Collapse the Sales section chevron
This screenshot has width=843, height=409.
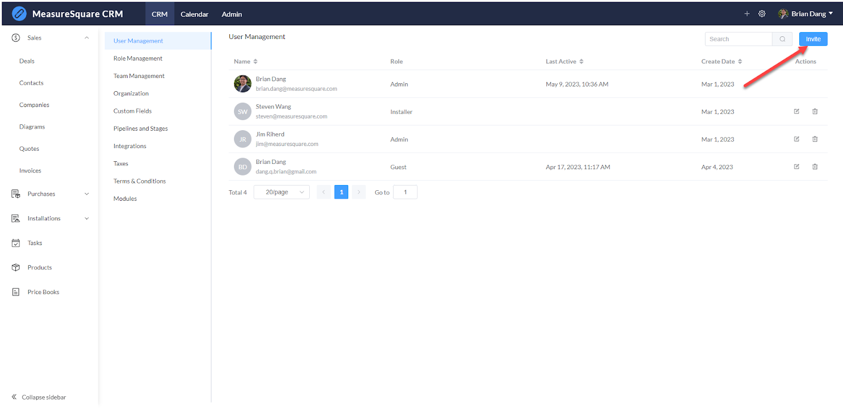[x=87, y=37]
